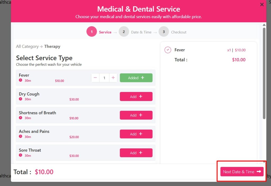Open the Therapy category breadcrumb
The image size is (271, 186).
tap(52, 46)
